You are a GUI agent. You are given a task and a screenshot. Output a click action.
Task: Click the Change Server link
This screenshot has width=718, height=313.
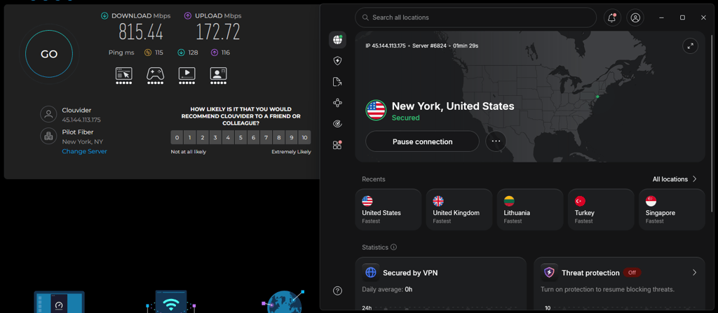84,151
